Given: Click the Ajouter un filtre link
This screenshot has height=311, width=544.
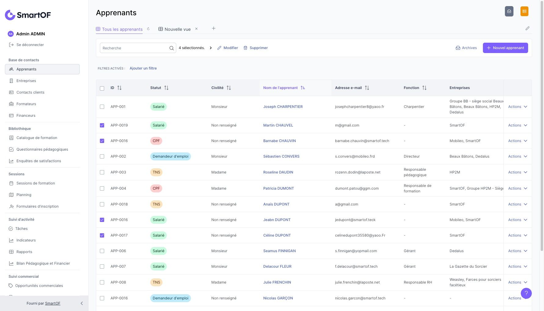Looking at the screenshot, I should [x=143, y=68].
